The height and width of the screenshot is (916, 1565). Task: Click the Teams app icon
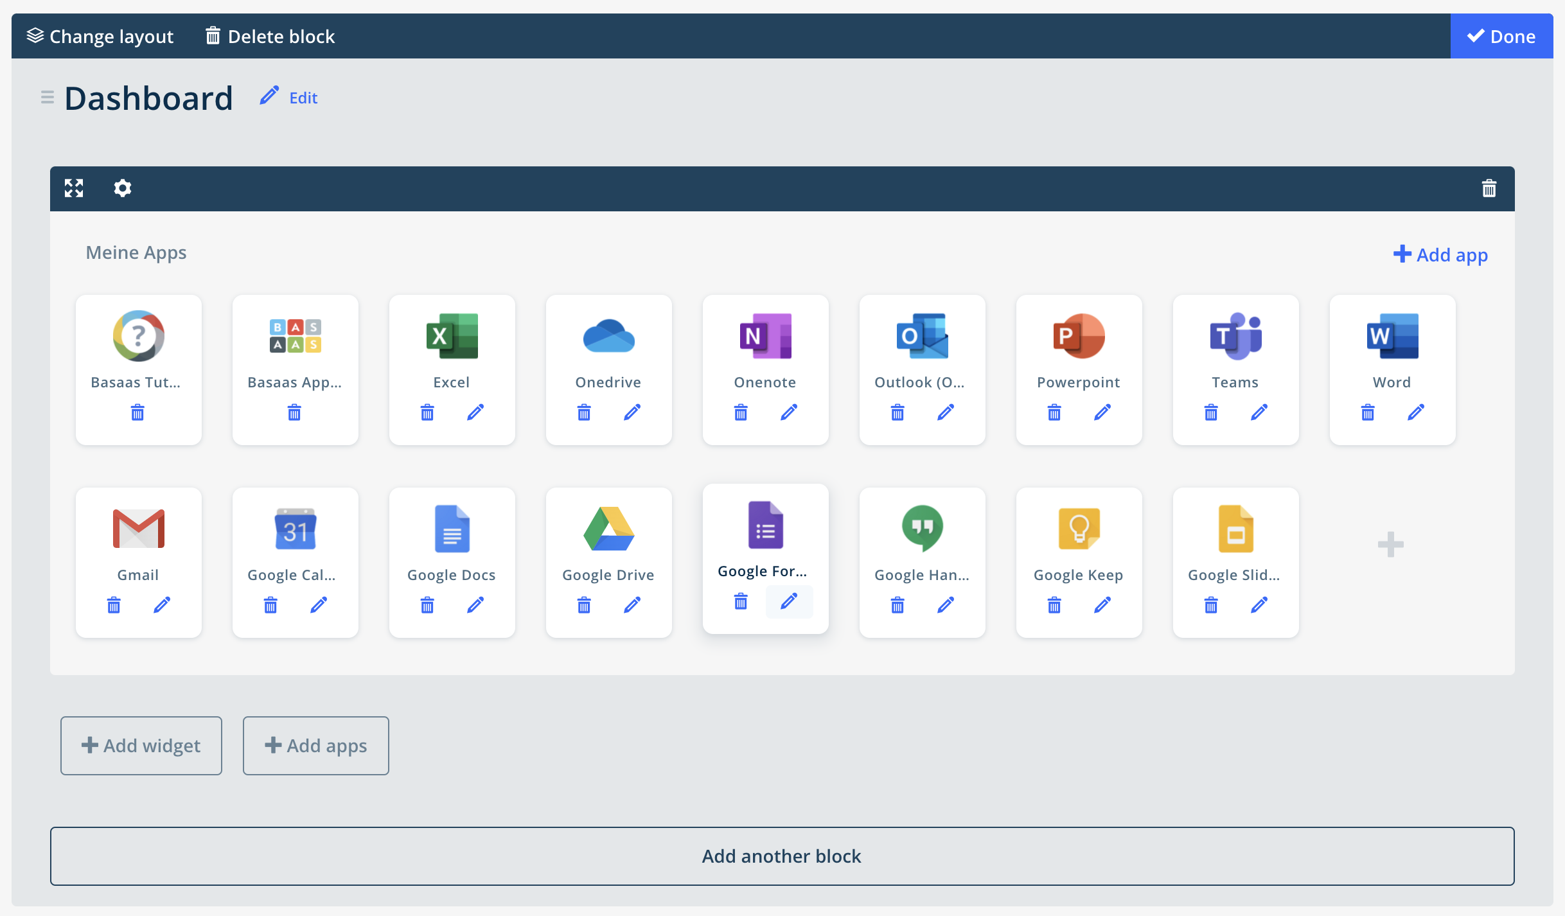(x=1236, y=336)
